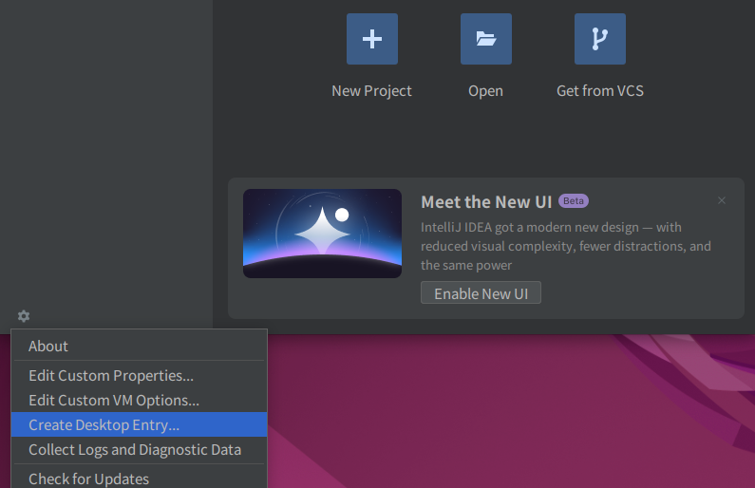Image resolution: width=755 pixels, height=488 pixels.
Task: Click the Get from VCS label
Action: (x=600, y=91)
